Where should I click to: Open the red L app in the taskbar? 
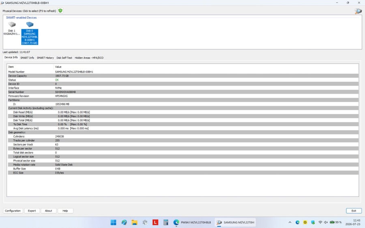pos(155,222)
